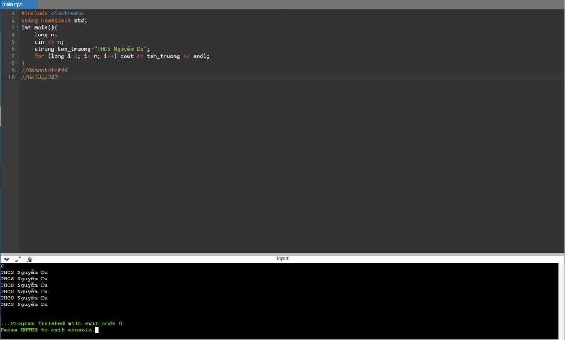The height and width of the screenshot is (340, 565).
Task: Click the for loop code line
Action: (122, 56)
